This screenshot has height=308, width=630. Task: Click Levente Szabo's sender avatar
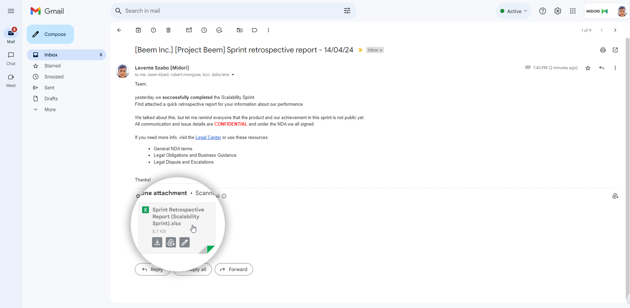click(123, 71)
